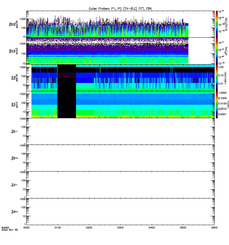Click the "nT²/Hz" color bar unit label

click(x=226, y=51)
